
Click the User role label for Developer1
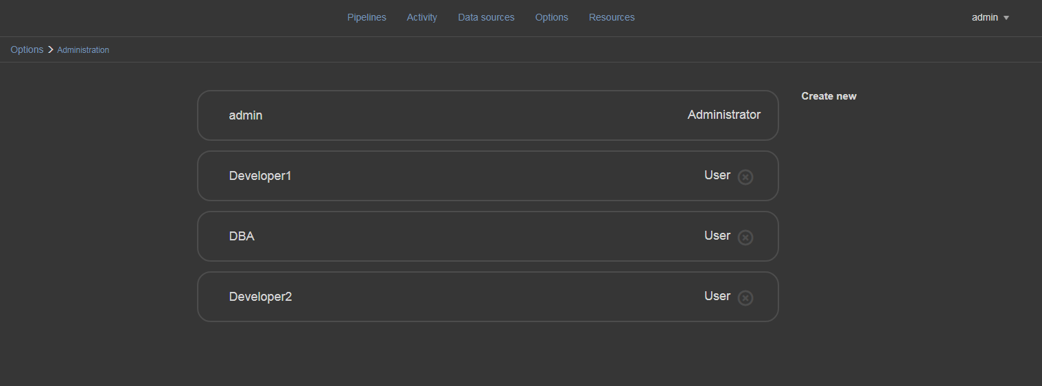[717, 175]
